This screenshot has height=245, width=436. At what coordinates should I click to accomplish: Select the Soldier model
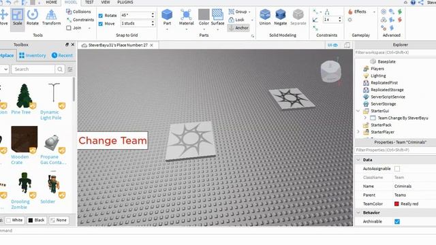tap(53, 189)
